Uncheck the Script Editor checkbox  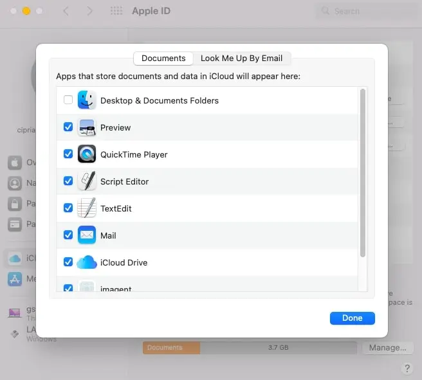tap(68, 181)
